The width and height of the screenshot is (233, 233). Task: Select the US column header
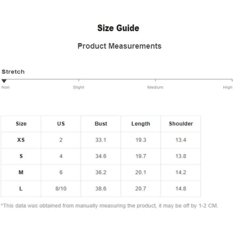61,123
